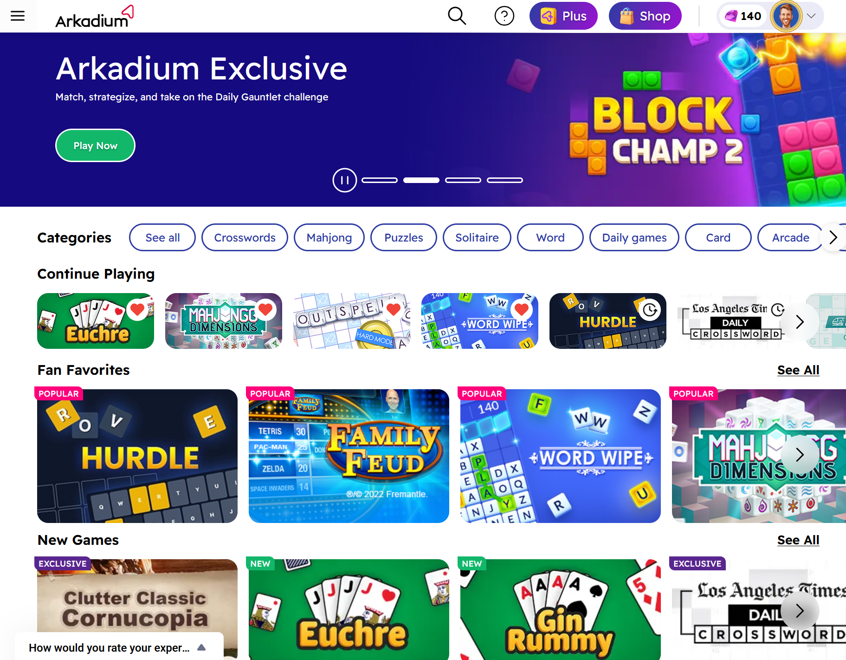Expand the account dropdown chevron
Viewport: 846px width, 660px height.
point(811,16)
